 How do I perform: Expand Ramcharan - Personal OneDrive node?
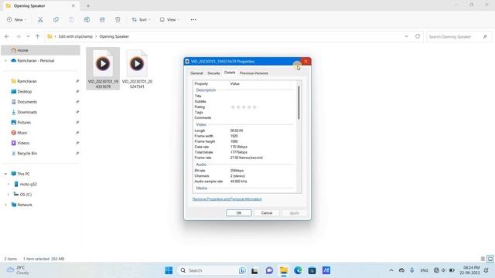(x=5, y=60)
